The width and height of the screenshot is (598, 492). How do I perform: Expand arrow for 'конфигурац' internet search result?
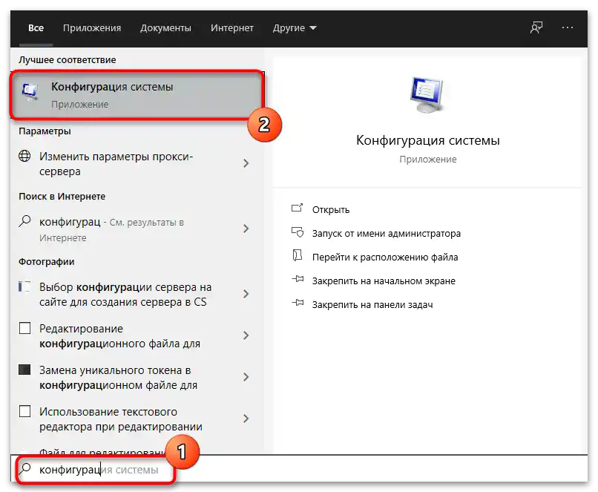point(246,229)
